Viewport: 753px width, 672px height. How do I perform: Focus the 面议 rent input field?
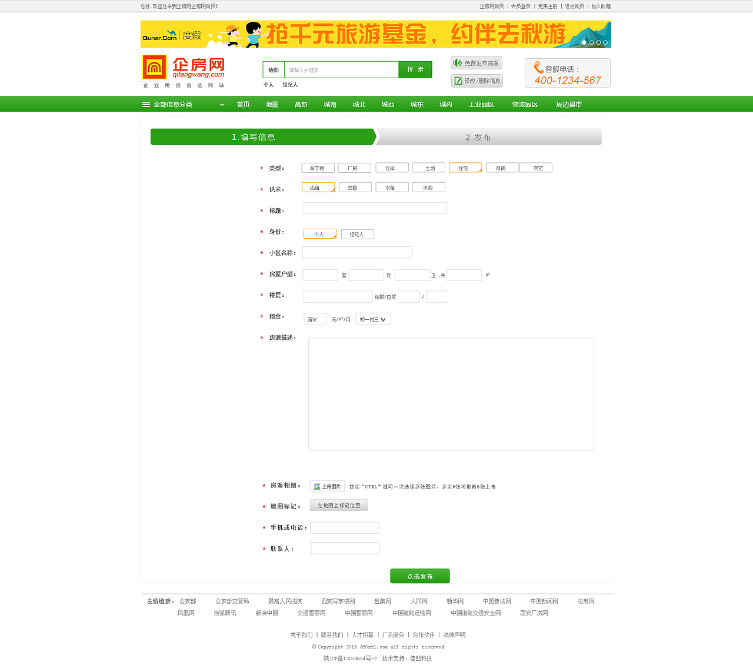315,319
